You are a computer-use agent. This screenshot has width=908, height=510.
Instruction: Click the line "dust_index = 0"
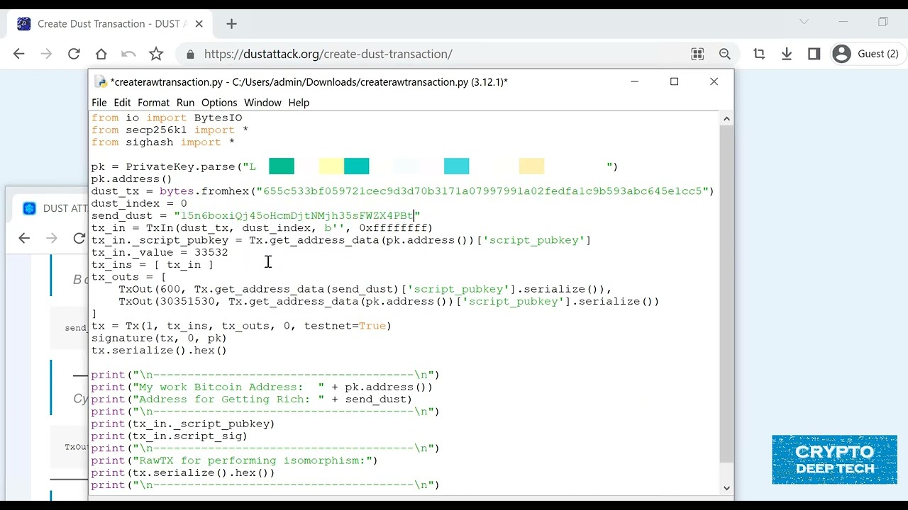[x=139, y=203]
